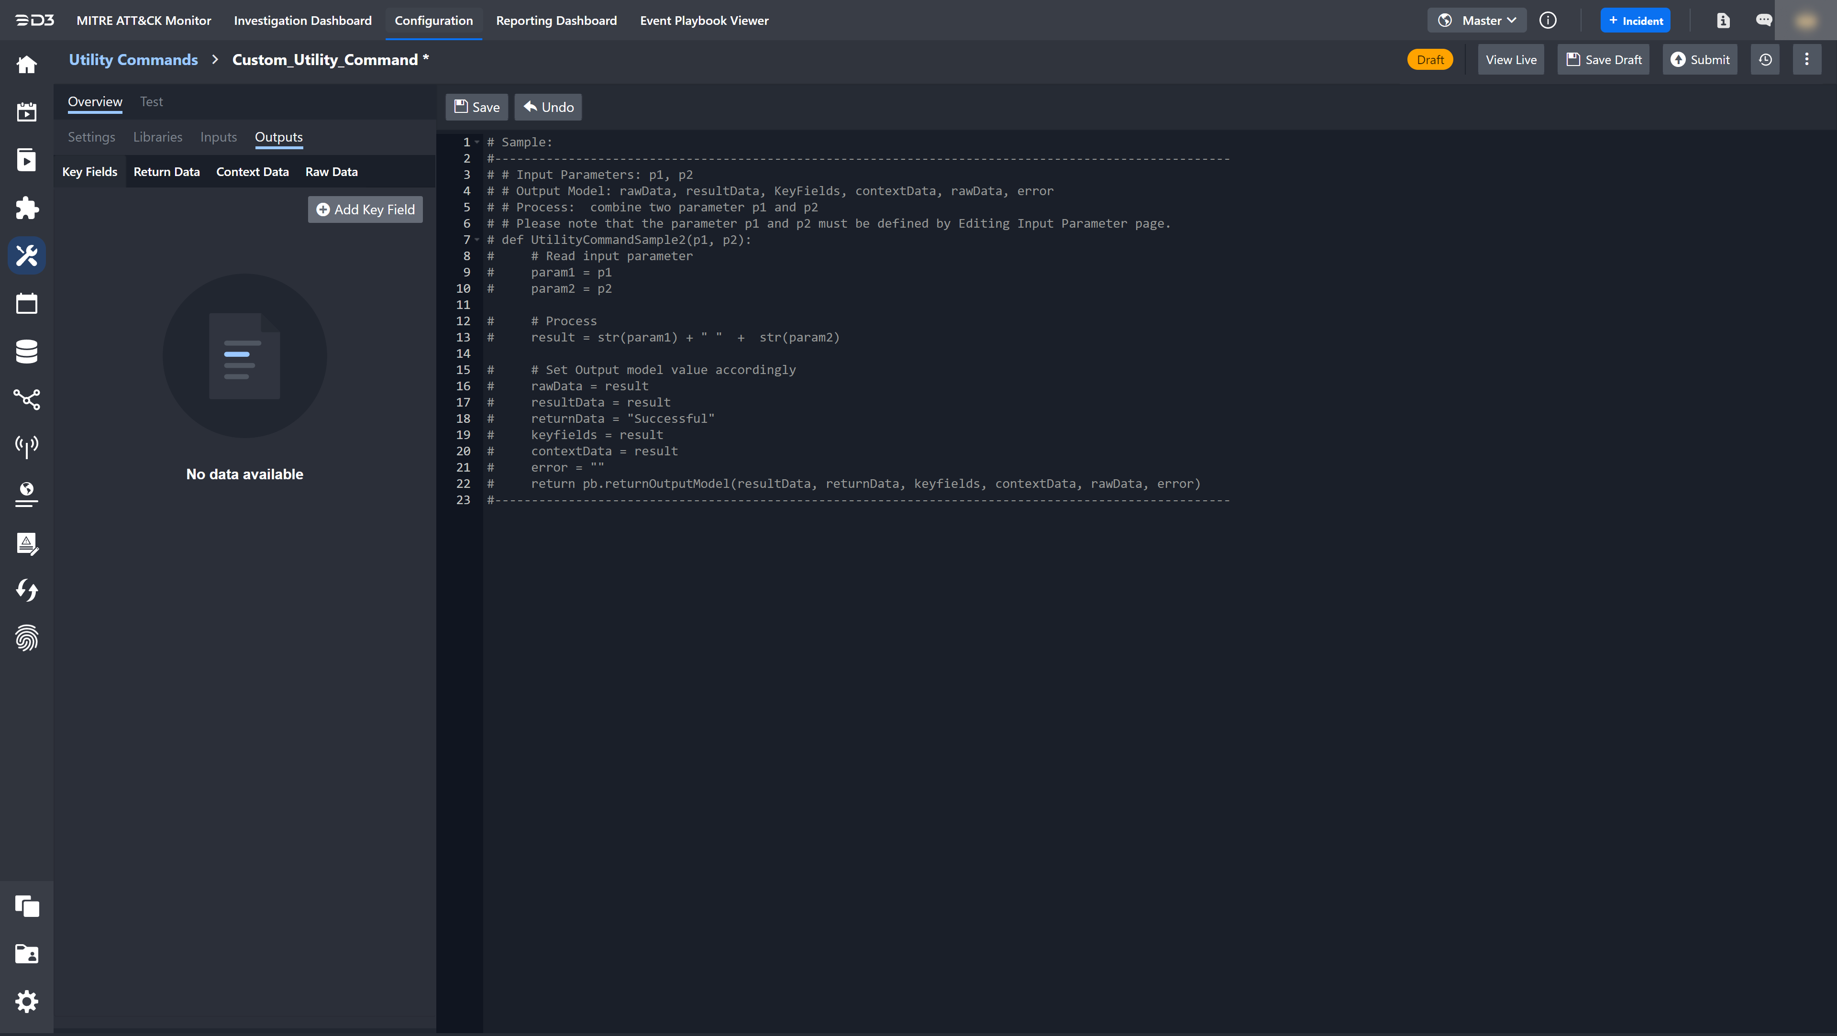Click the version history clock icon
Screen dimensions: 1837x1036
point(1765,60)
